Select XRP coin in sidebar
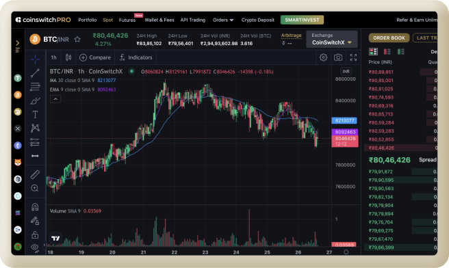This screenshot has height=268, width=449. [18, 129]
